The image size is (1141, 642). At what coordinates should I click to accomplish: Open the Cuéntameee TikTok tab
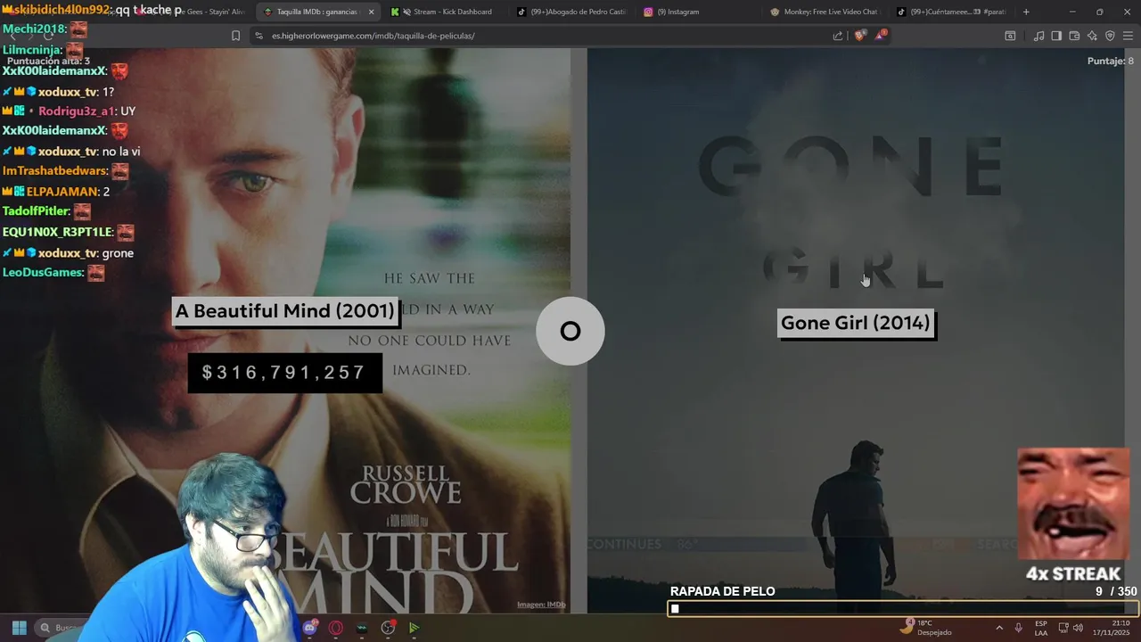click(952, 12)
